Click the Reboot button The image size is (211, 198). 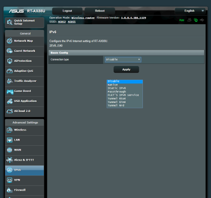[100, 11]
